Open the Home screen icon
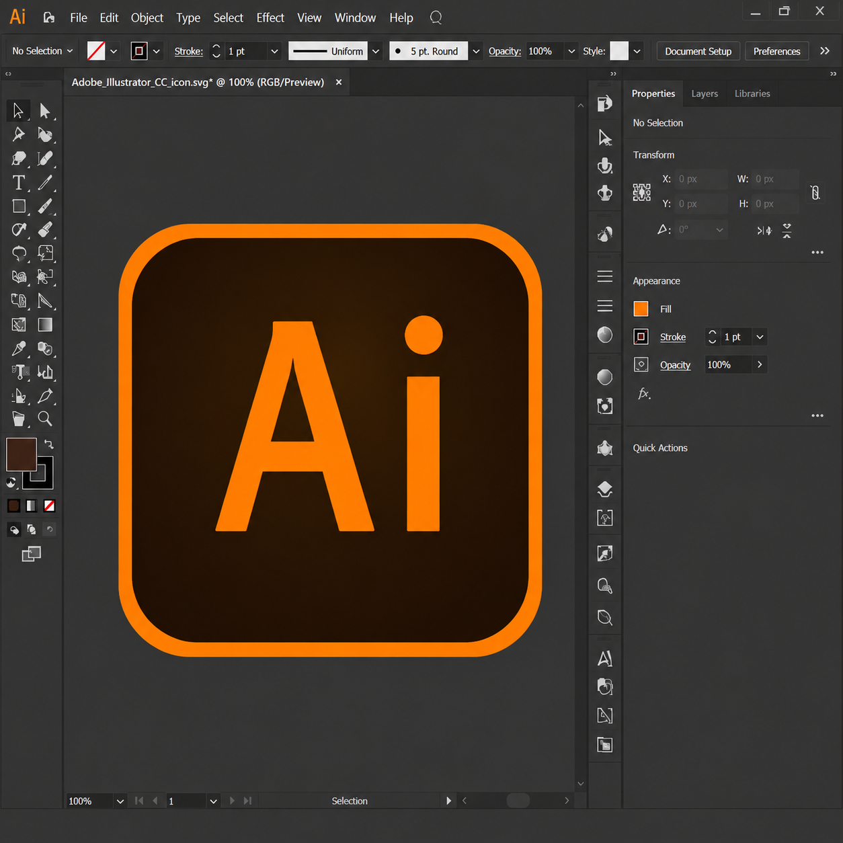The image size is (843, 843). 48,17
